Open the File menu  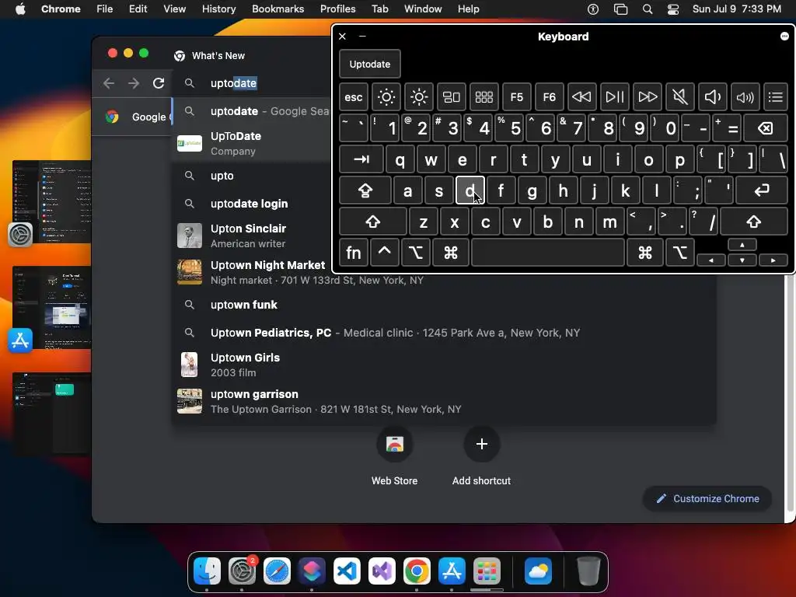[105, 9]
